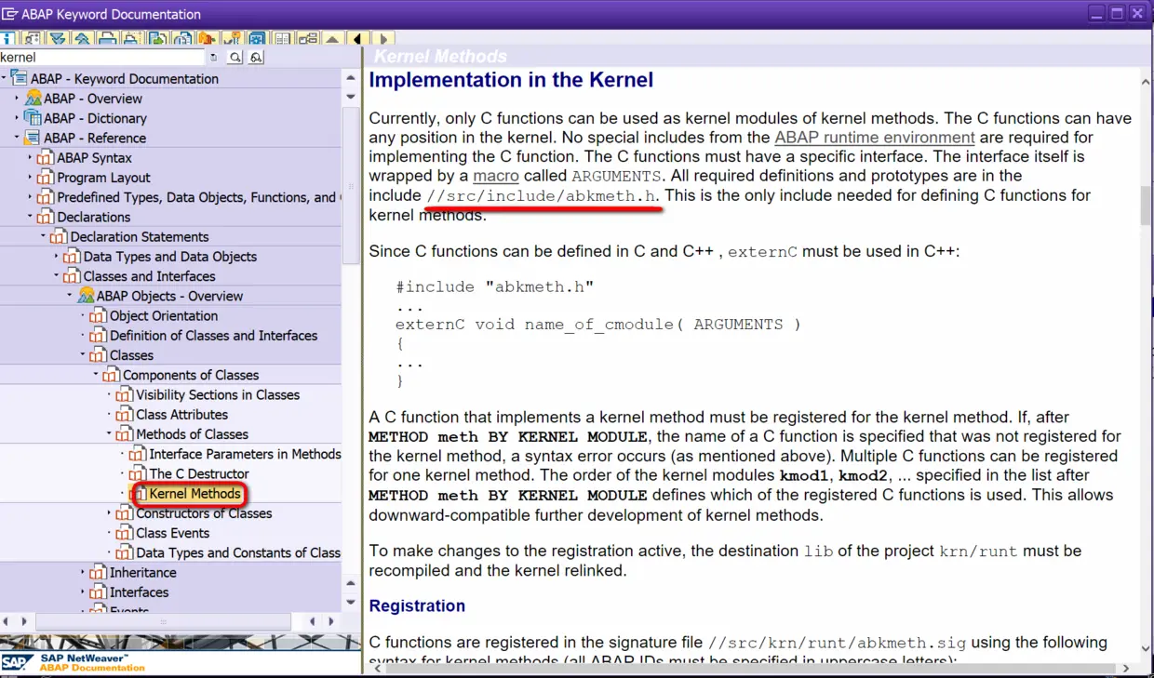Collapse the ABAP - Keyword Documentation root node
This screenshot has width=1154, height=678.
4,78
